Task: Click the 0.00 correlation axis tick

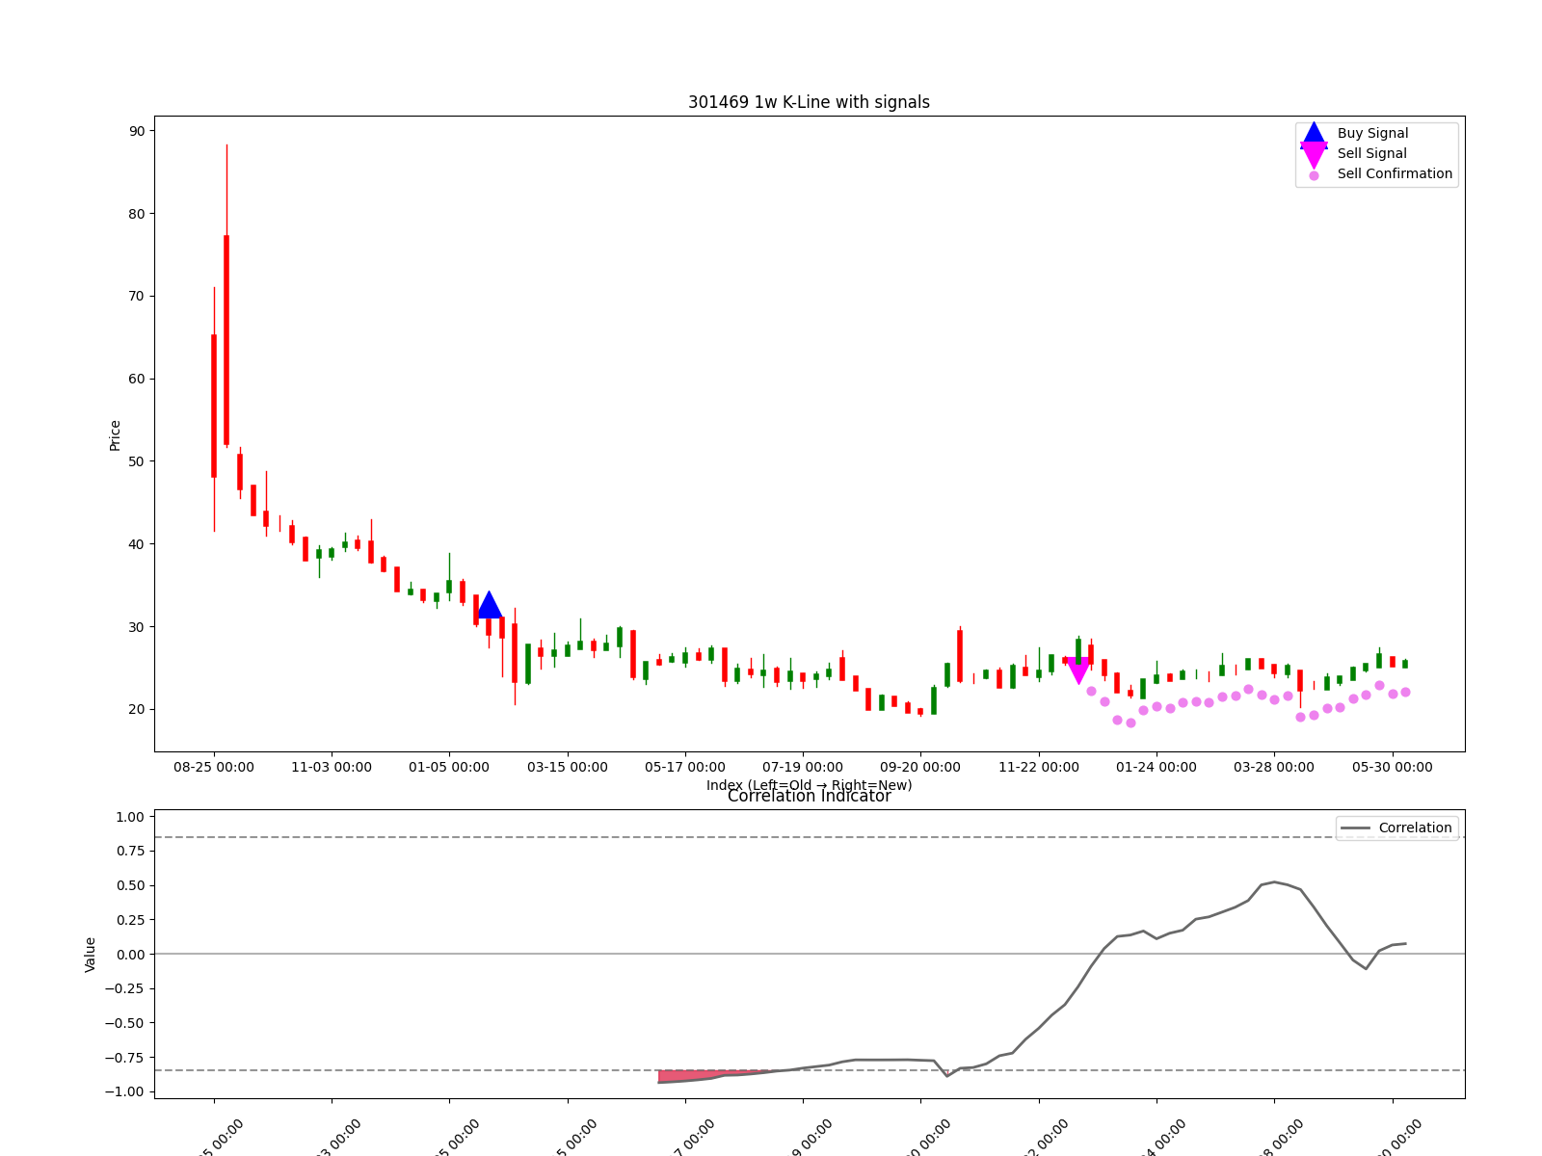Action: click(x=130, y=955)
